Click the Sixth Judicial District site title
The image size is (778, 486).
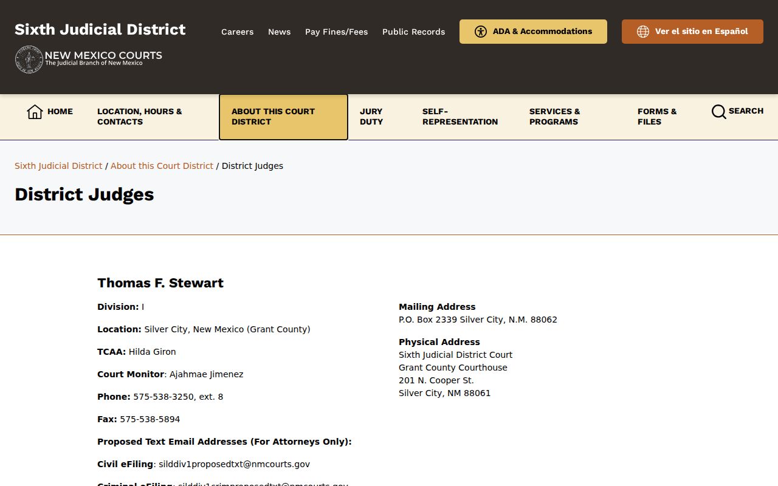click(100, 30)
